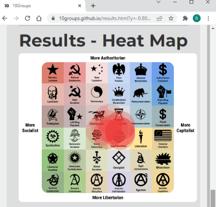Click the Market Socialism icon

(96, 158)
